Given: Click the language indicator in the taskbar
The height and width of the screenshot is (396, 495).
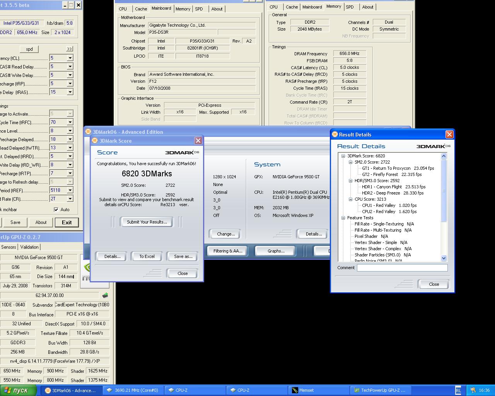Looking at the screenshot, I should click(458, 391).
